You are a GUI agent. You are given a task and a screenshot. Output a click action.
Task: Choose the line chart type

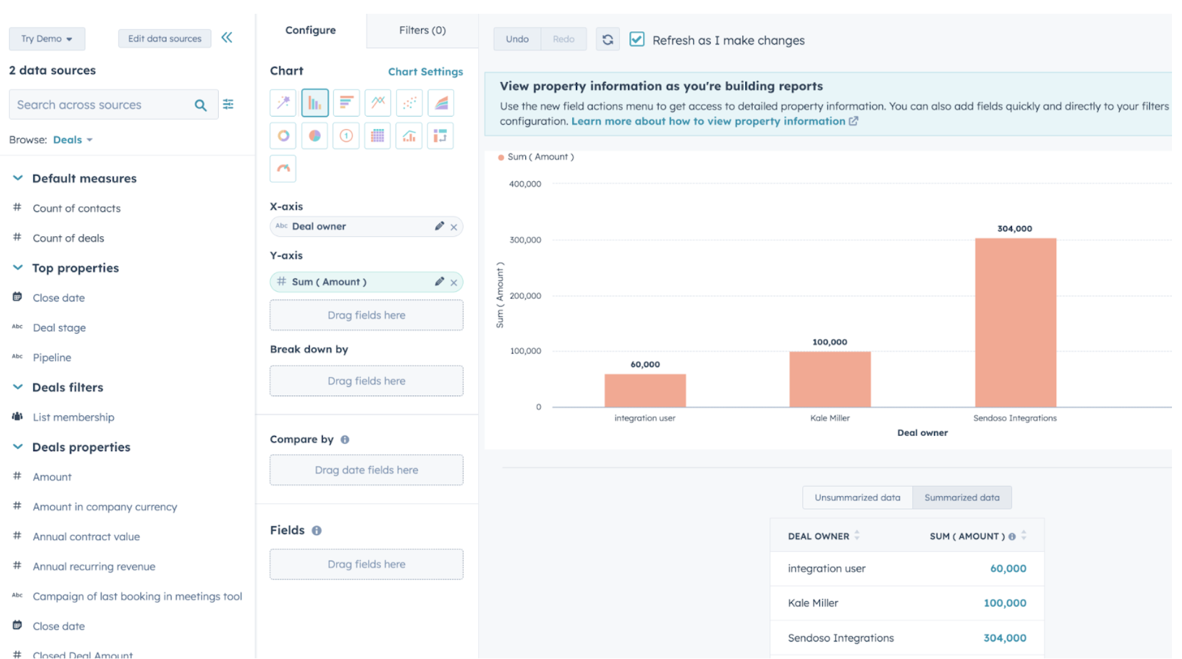click(377, 102)
